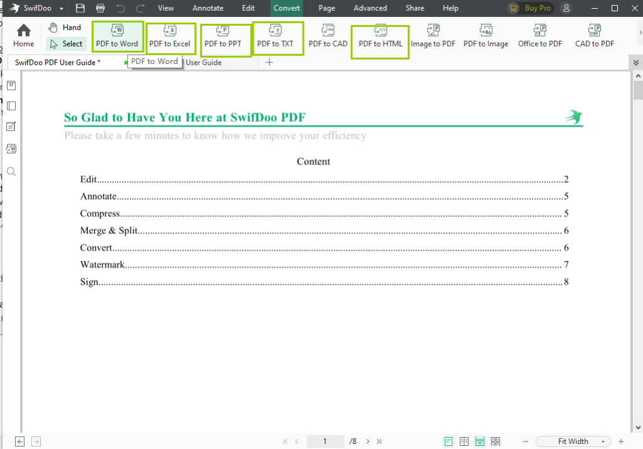Open the annotations sidebar panel
This screenshot has width=643, height=449.
coord(11,127)
